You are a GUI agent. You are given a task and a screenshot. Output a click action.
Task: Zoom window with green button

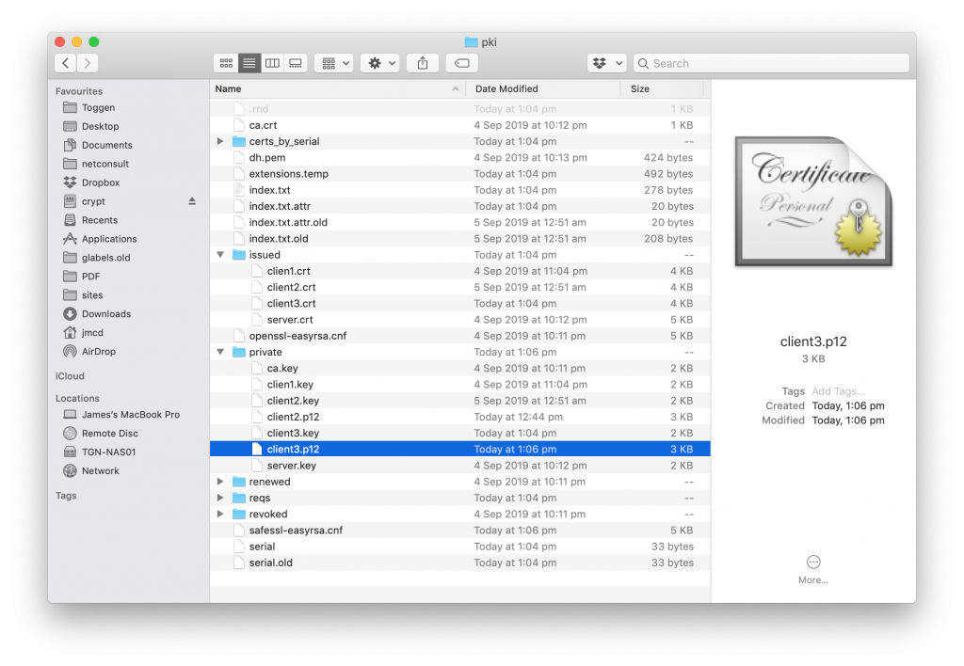tap(94, 41)
